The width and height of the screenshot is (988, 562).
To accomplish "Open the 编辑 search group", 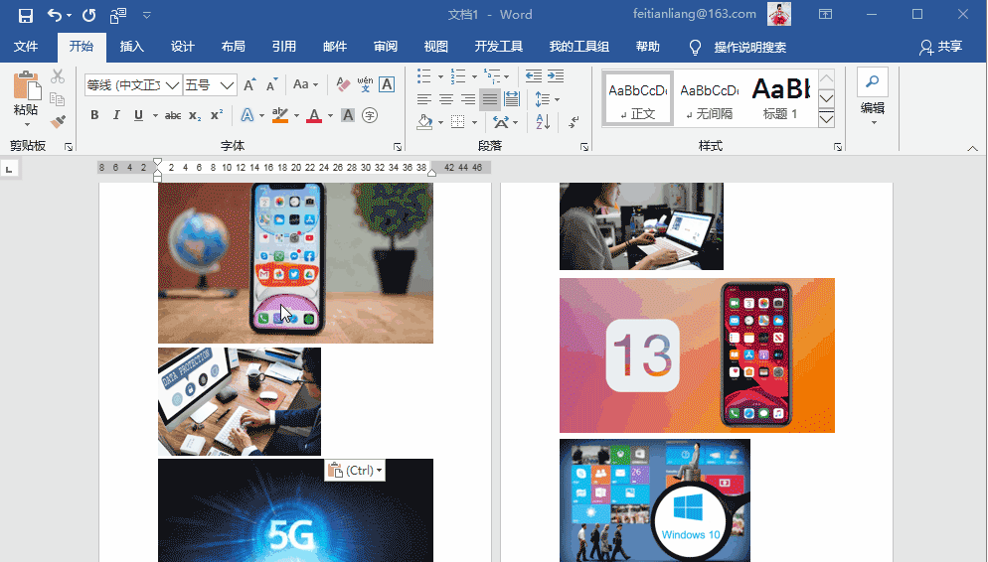I will tap(873, 96).
